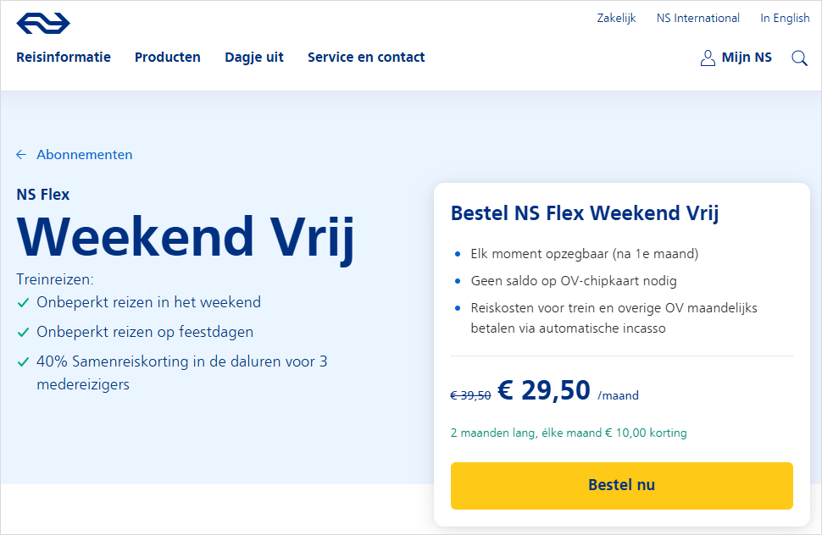Screen dimensions: 822x535
Task: Open Service en contact menu
Action: 366,58
